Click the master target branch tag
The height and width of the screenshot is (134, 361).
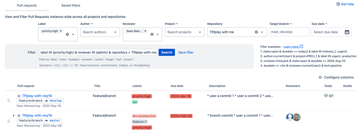tap(55, 120)
